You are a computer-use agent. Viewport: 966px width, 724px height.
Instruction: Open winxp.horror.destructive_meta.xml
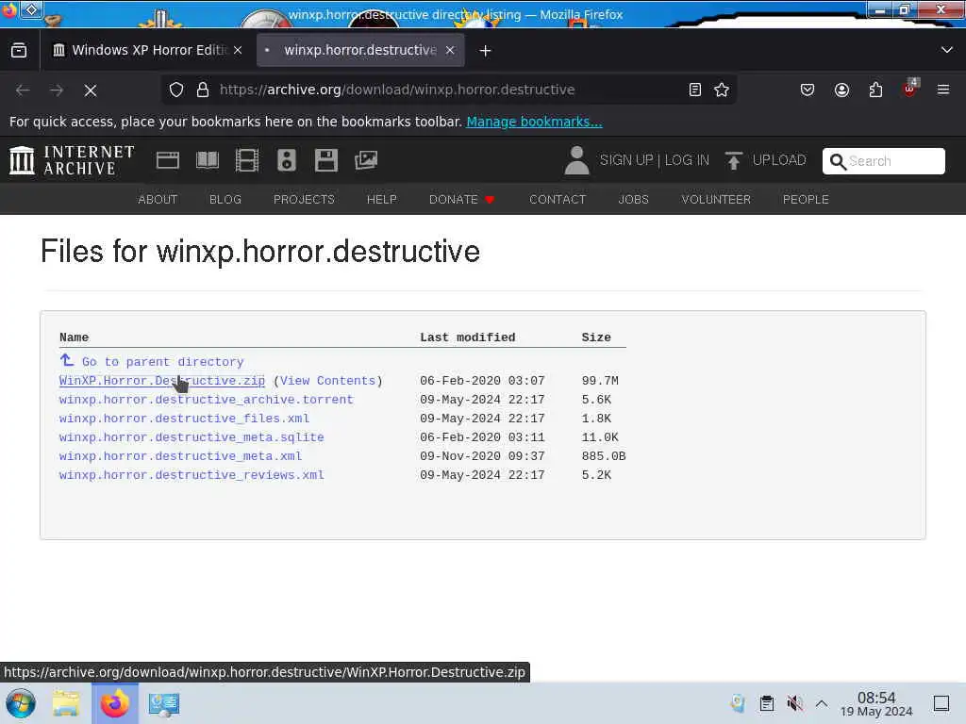(x=180, y=456)
